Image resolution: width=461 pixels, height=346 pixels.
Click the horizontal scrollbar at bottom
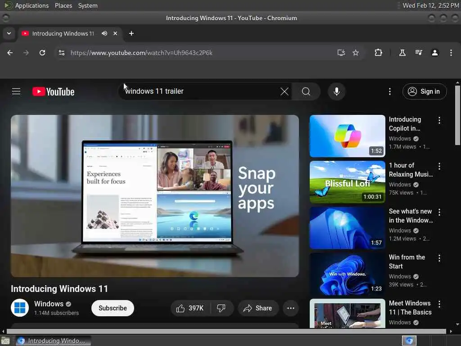[x=226, y=331]
